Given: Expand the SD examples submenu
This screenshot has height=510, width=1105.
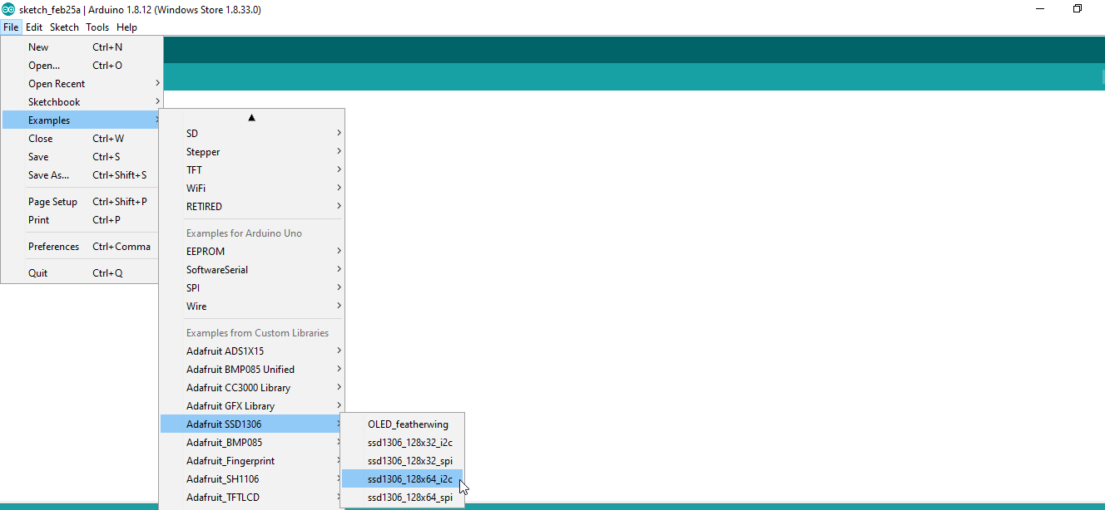Looking at the screenshot, I should [x=251, y=134].
